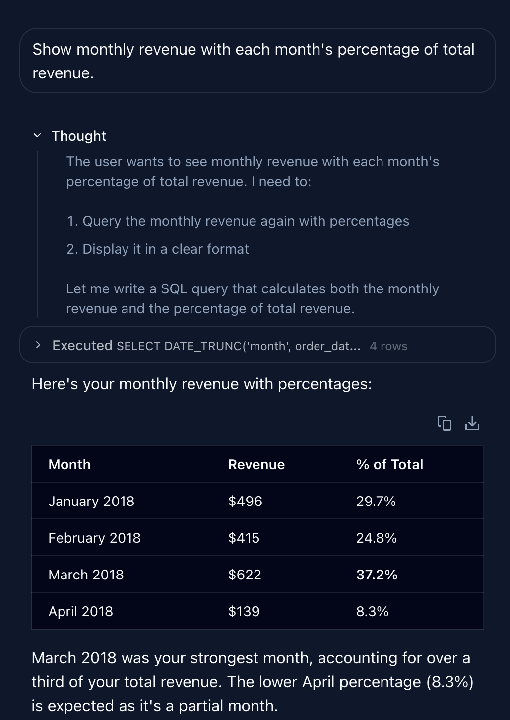The image size is (510, 720).
Task: Expand the Executed SQL query chevron
Action: pyautogui.click(x=38, y=345)
